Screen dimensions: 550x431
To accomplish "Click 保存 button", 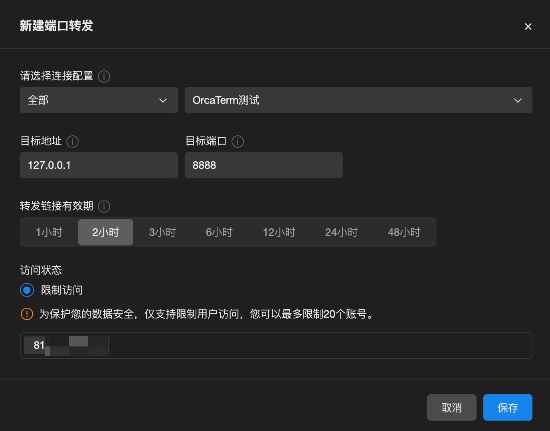I will (508, 407).
